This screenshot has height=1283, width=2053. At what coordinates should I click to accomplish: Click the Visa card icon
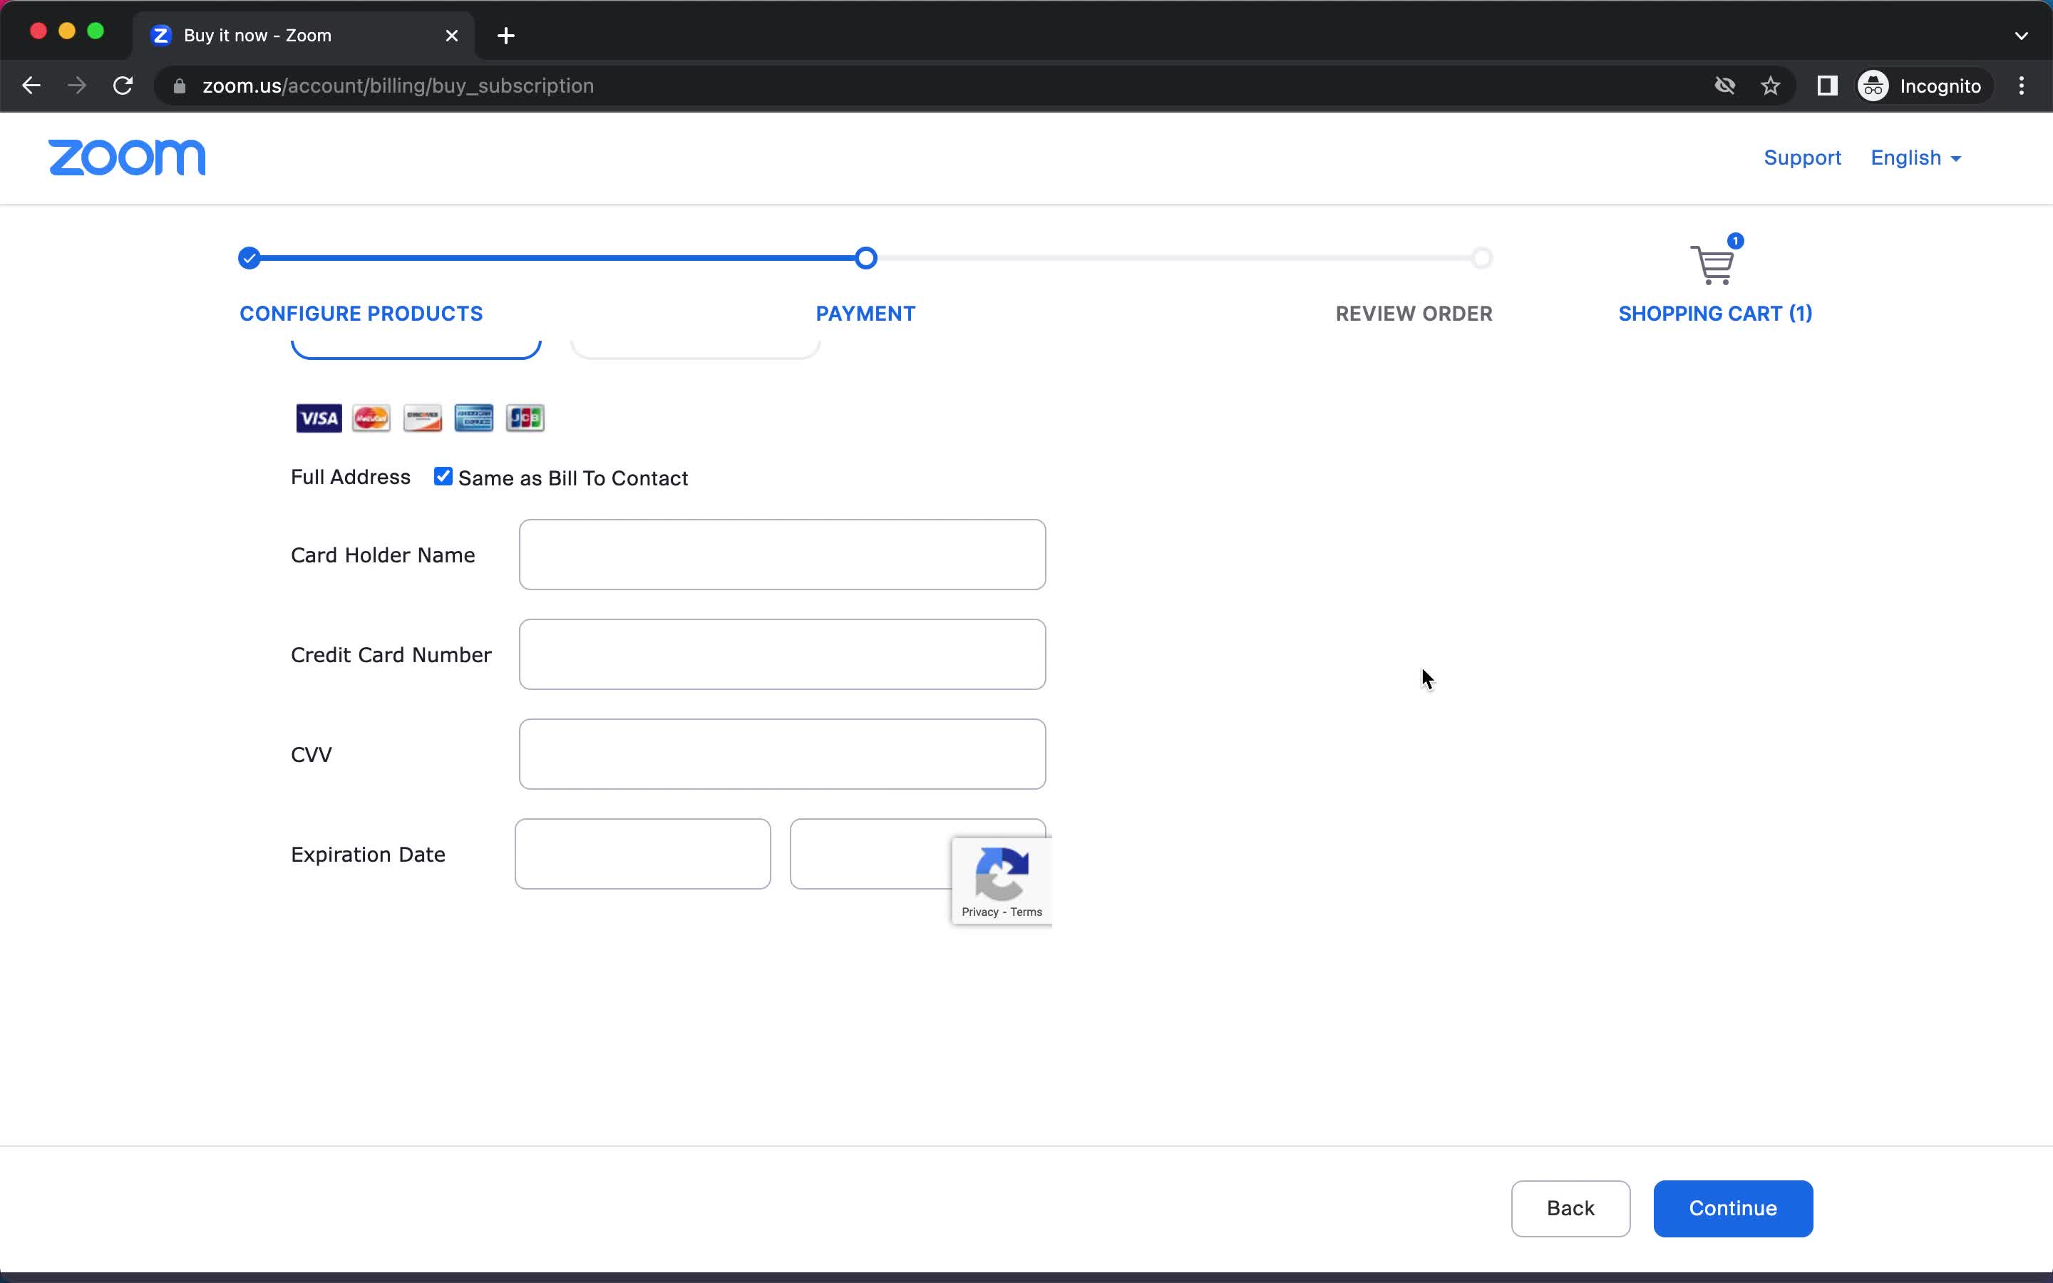319,418
